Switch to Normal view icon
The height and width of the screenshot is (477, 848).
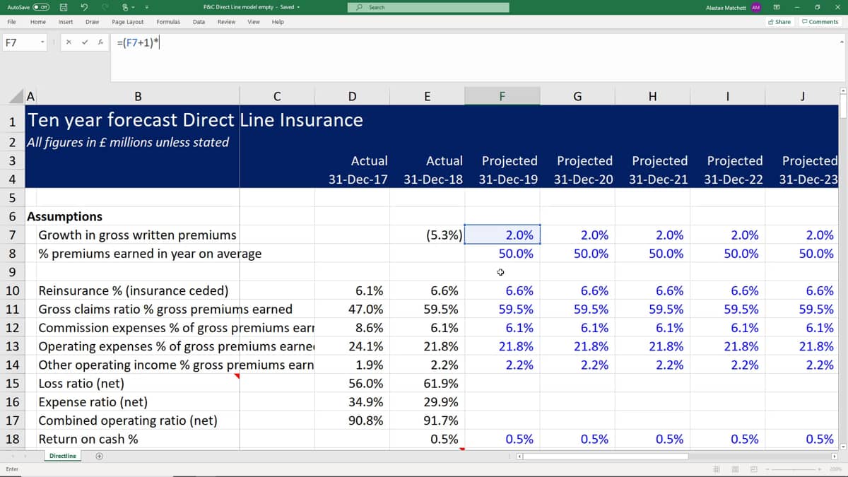point(717,469)
